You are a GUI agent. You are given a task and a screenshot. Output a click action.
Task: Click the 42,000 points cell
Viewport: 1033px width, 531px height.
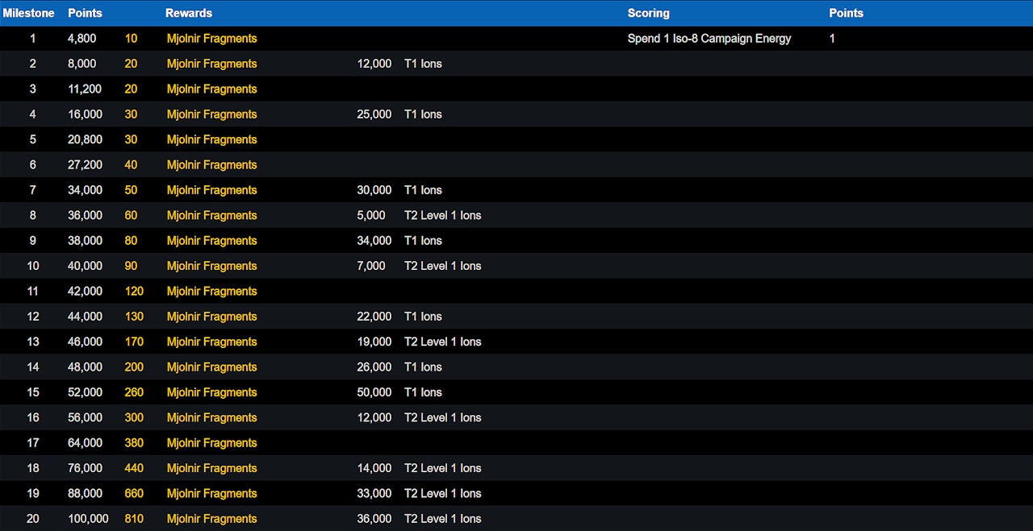(x=85, y=291)
